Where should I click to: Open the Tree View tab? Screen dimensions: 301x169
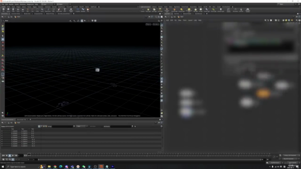(x=176, y=14)
